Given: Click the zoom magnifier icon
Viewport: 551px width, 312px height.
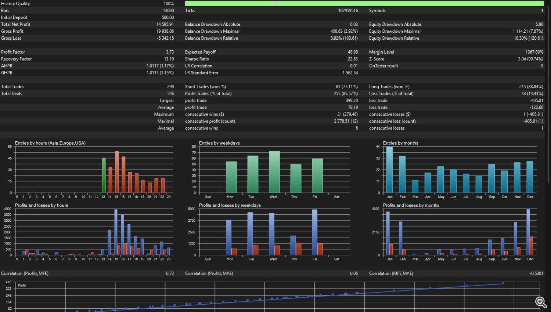Looking at the screenshot, I should (541, 302).
